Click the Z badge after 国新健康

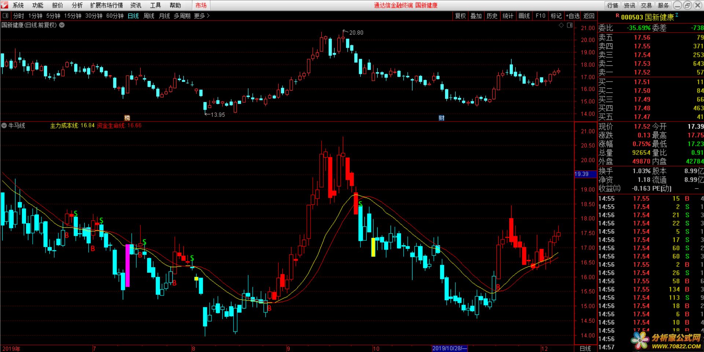tap(677, 15)
